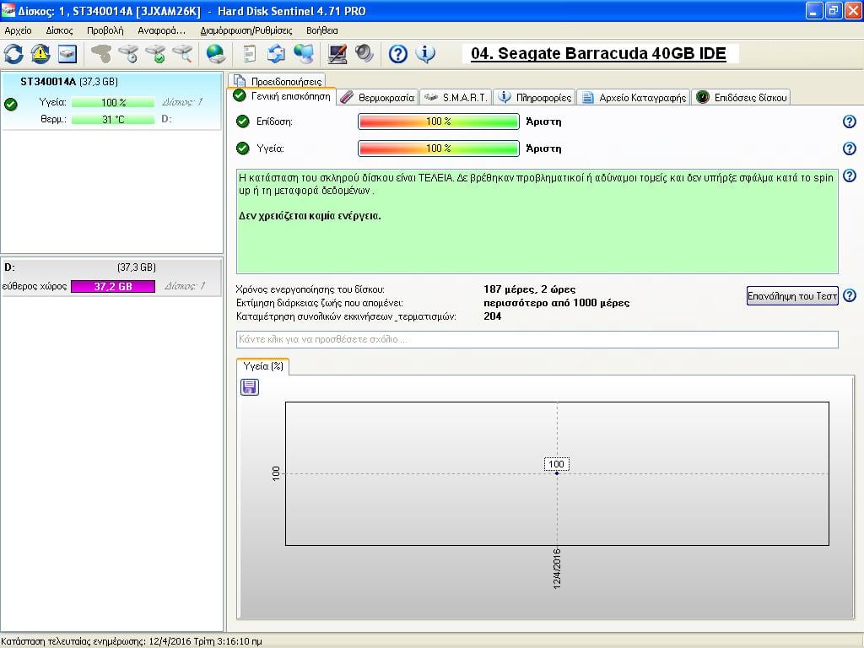Click the speaker sound toolbar icon
Screen dimensions: 864x648
tap(364, 54)
